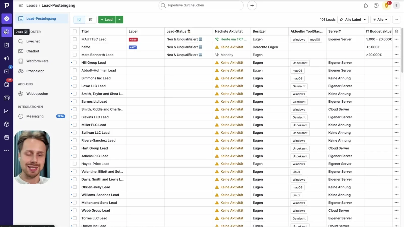
Task: Expand the Lead button dropdown arrow
Action: coord(119,19)
